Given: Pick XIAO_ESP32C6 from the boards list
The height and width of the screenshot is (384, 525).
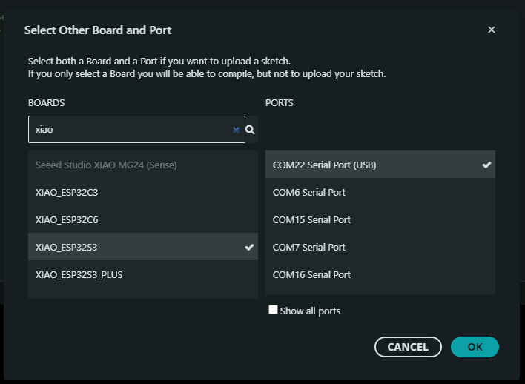Looking at the screenshot, I should tap(67, 219).
